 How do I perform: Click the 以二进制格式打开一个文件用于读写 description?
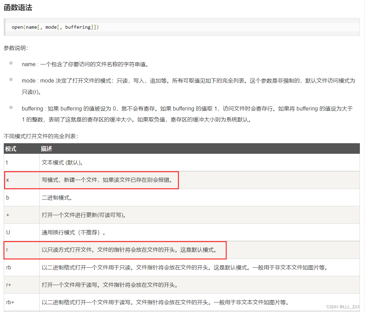tap(165, 302)
